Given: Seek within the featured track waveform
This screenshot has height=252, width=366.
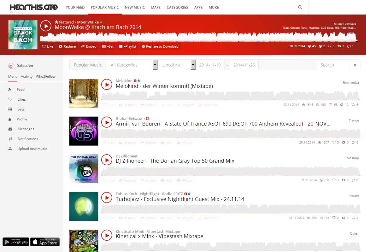Looking at the screenshot, I should (x=198, y=37).
